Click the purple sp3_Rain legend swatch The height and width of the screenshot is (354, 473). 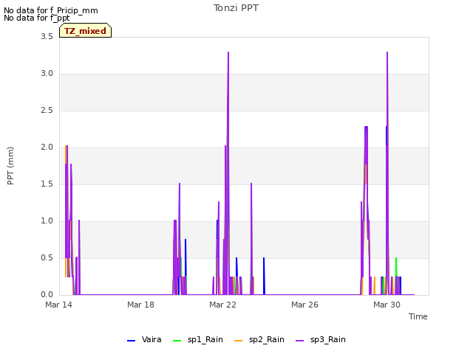point(299,341)
